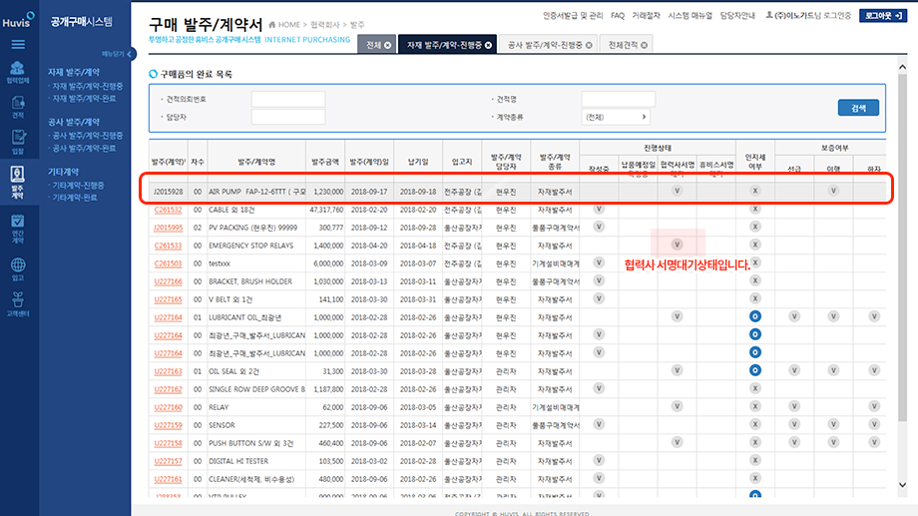Click the scrollbar up arrow
This screenshot has height=516, width=918.
902,67
